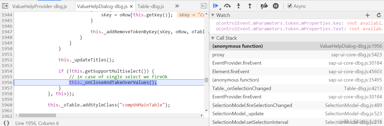Select the proxy call stack frame
The height and width of the screenshot is (126, 384).
click(x=297, y=55)
